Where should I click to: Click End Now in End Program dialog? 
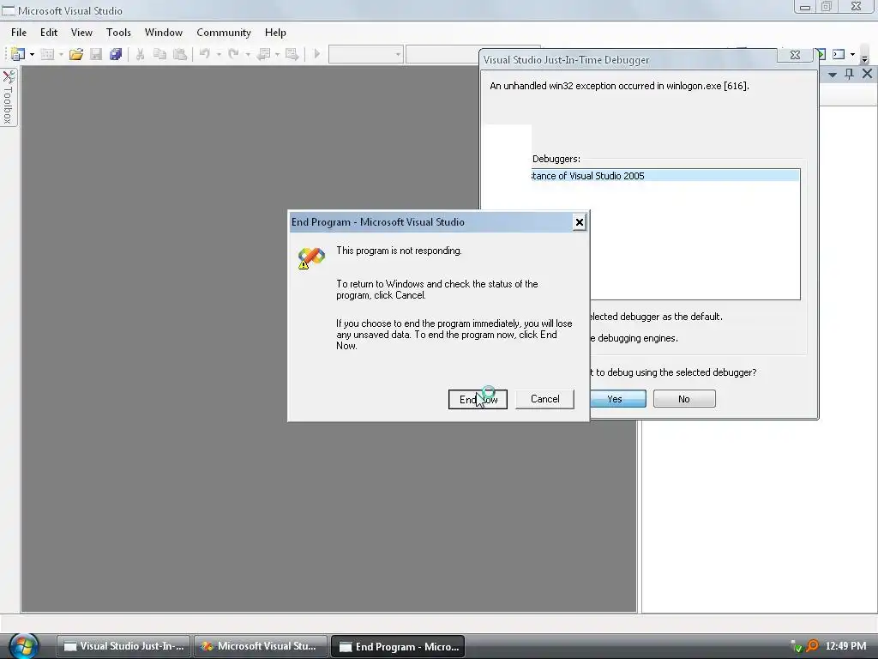click(478, 399)
